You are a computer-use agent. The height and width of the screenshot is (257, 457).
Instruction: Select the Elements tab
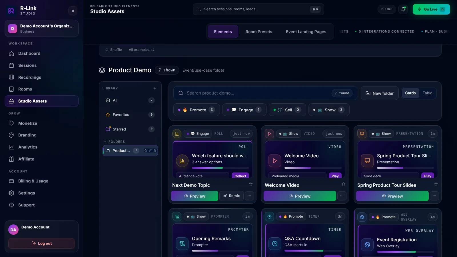(223, 32)
